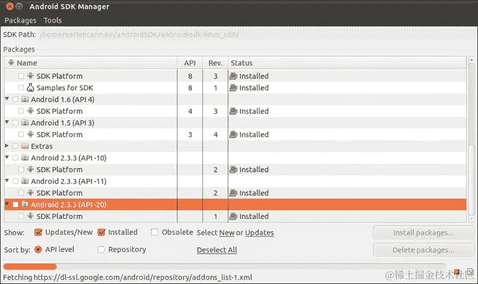Click Installed status icon of SDK Platform under API-10
The width and height of the screenshot is (478, 284).
(234, 169)
